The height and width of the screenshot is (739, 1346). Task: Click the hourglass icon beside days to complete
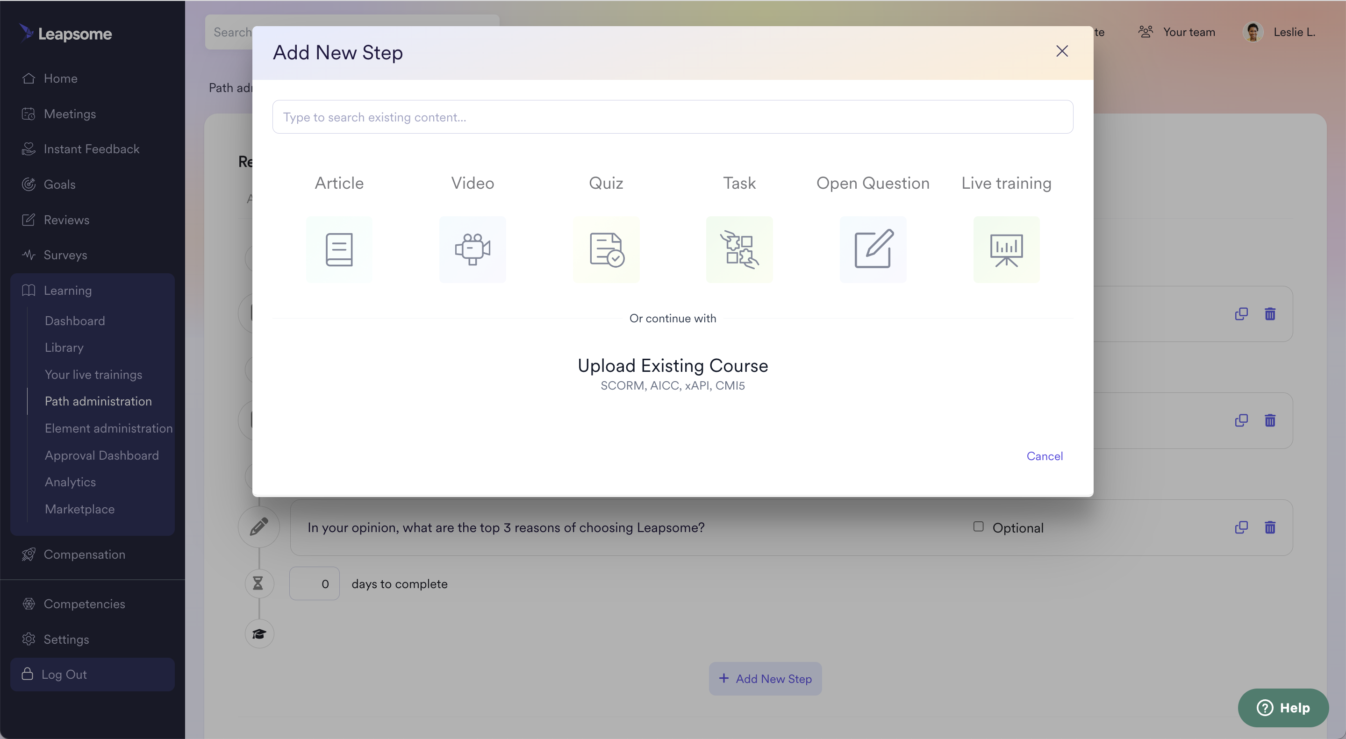pos(258,583)
